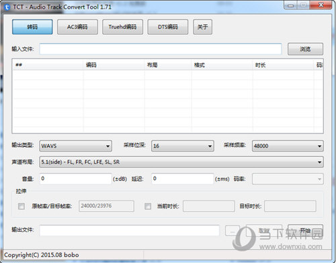Image resolution: width=336 pixels, height=263 pixels.
Task: Open the 输出类型 WAVS dropdown
Action: 76,146
